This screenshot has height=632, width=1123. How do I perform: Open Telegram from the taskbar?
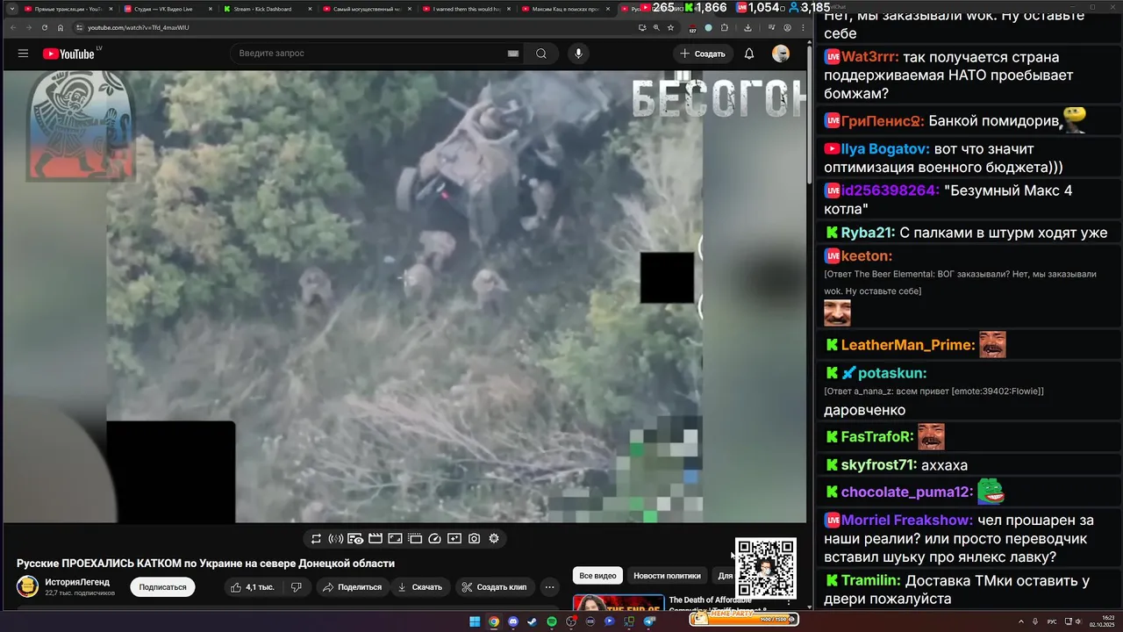tap(650, 621)
